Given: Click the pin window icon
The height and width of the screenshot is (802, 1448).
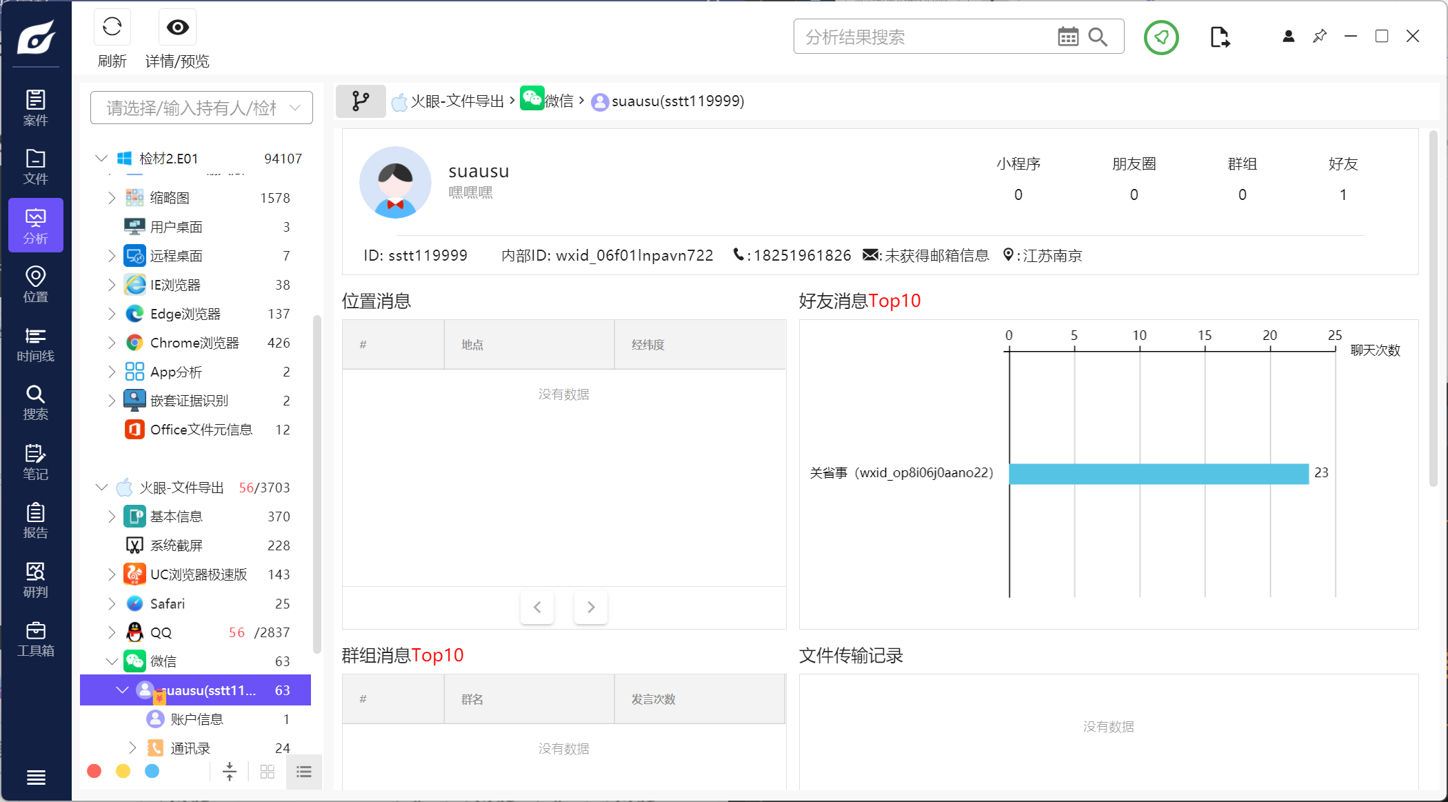Looking at the screenshot, I should click(1319, 37).
